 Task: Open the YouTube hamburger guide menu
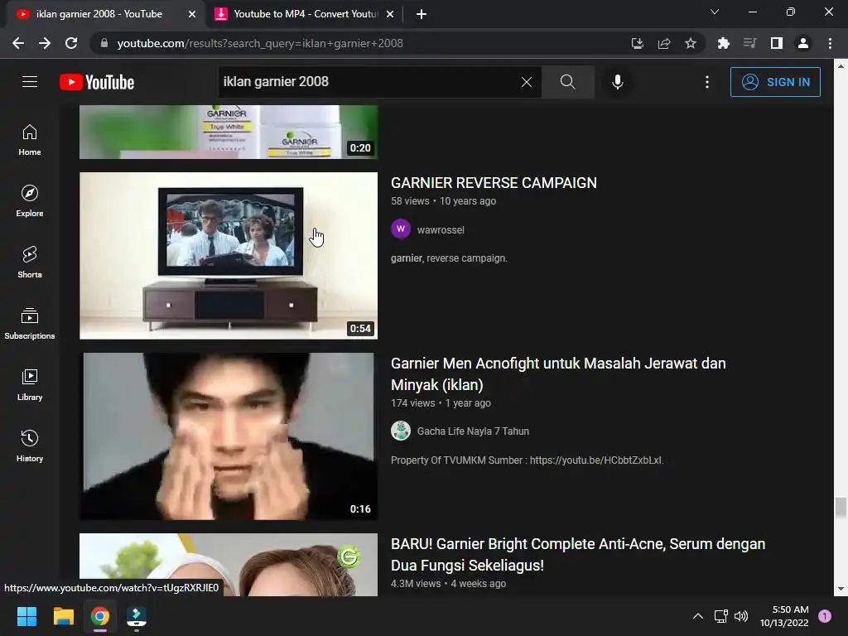pos(30,82)
